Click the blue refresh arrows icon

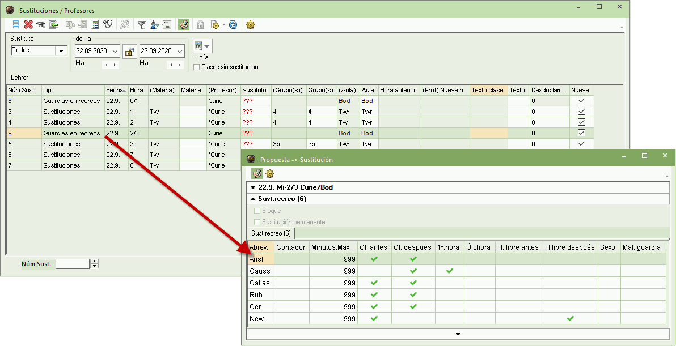(x=233, y=24)
